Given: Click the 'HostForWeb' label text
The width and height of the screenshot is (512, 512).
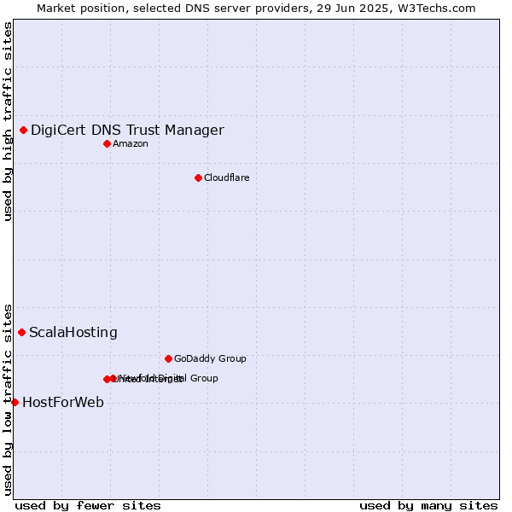Looking at the screenshot, I should [63, 402].
